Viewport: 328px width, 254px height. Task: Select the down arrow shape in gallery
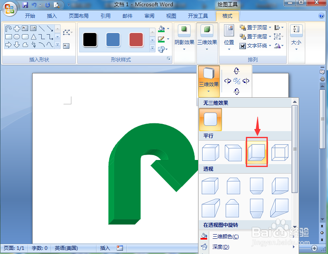click(17, 45)
